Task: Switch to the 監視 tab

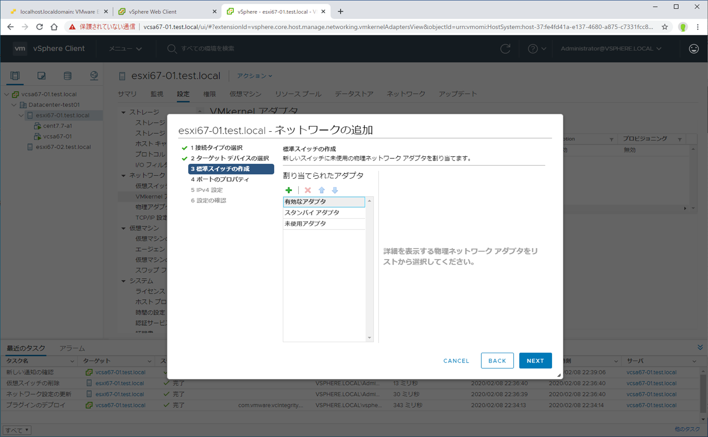Action: pos(156,94)
